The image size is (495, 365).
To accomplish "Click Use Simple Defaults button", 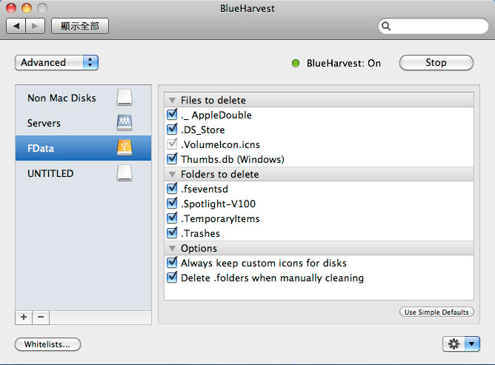I will pos(436,312).
